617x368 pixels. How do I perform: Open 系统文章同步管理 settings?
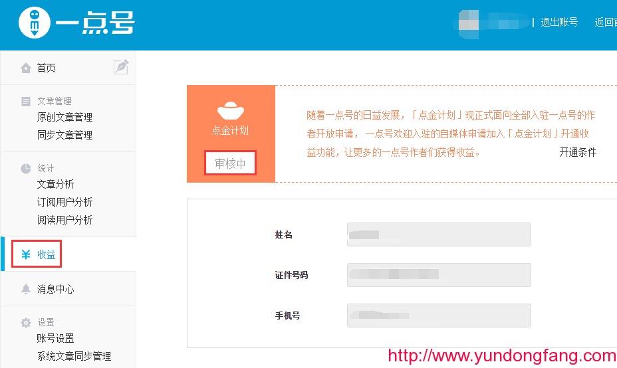click(x=74, y=356)
